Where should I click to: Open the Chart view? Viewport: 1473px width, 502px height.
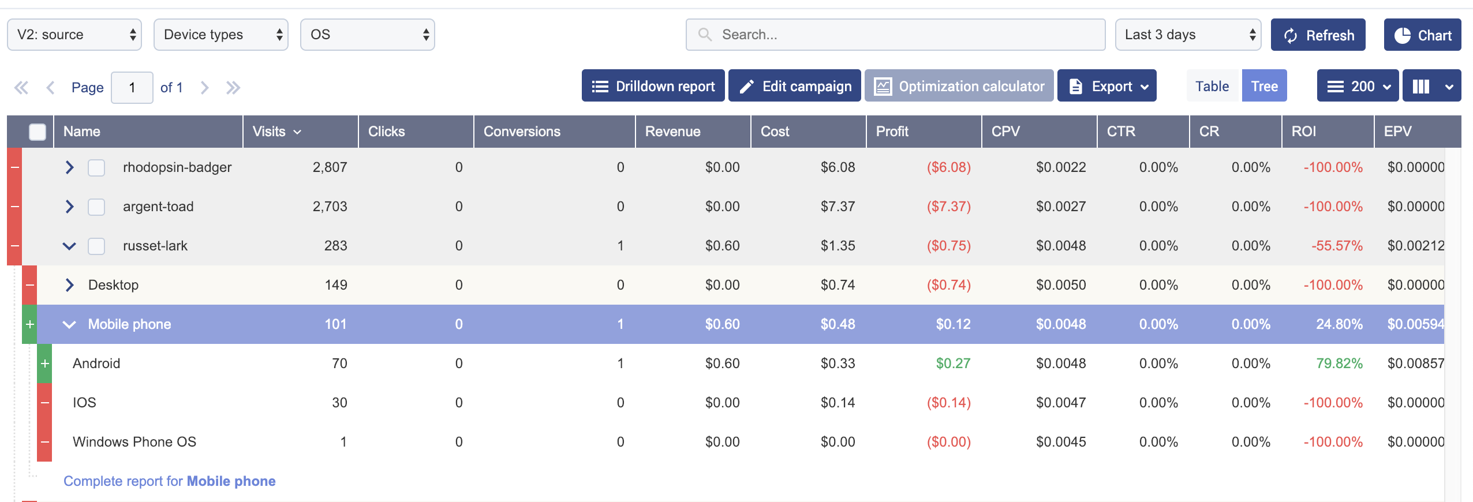click(x=1422, y=35)
